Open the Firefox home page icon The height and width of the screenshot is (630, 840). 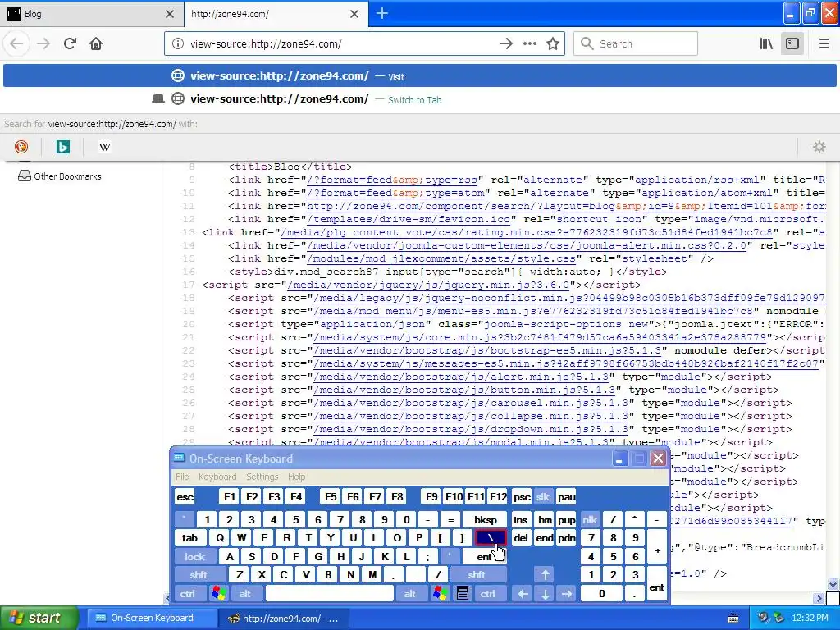[96, 43]
